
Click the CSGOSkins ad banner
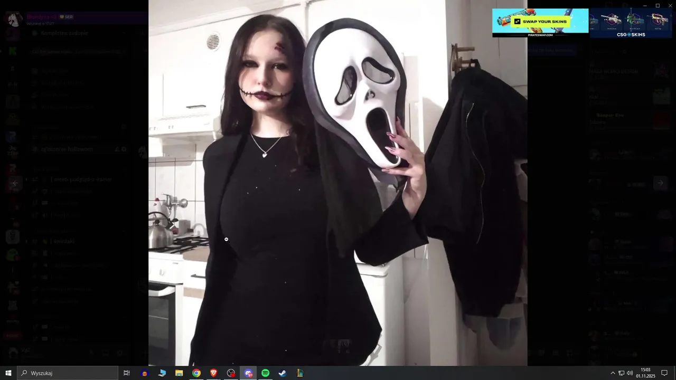click(x=631, y=23)
